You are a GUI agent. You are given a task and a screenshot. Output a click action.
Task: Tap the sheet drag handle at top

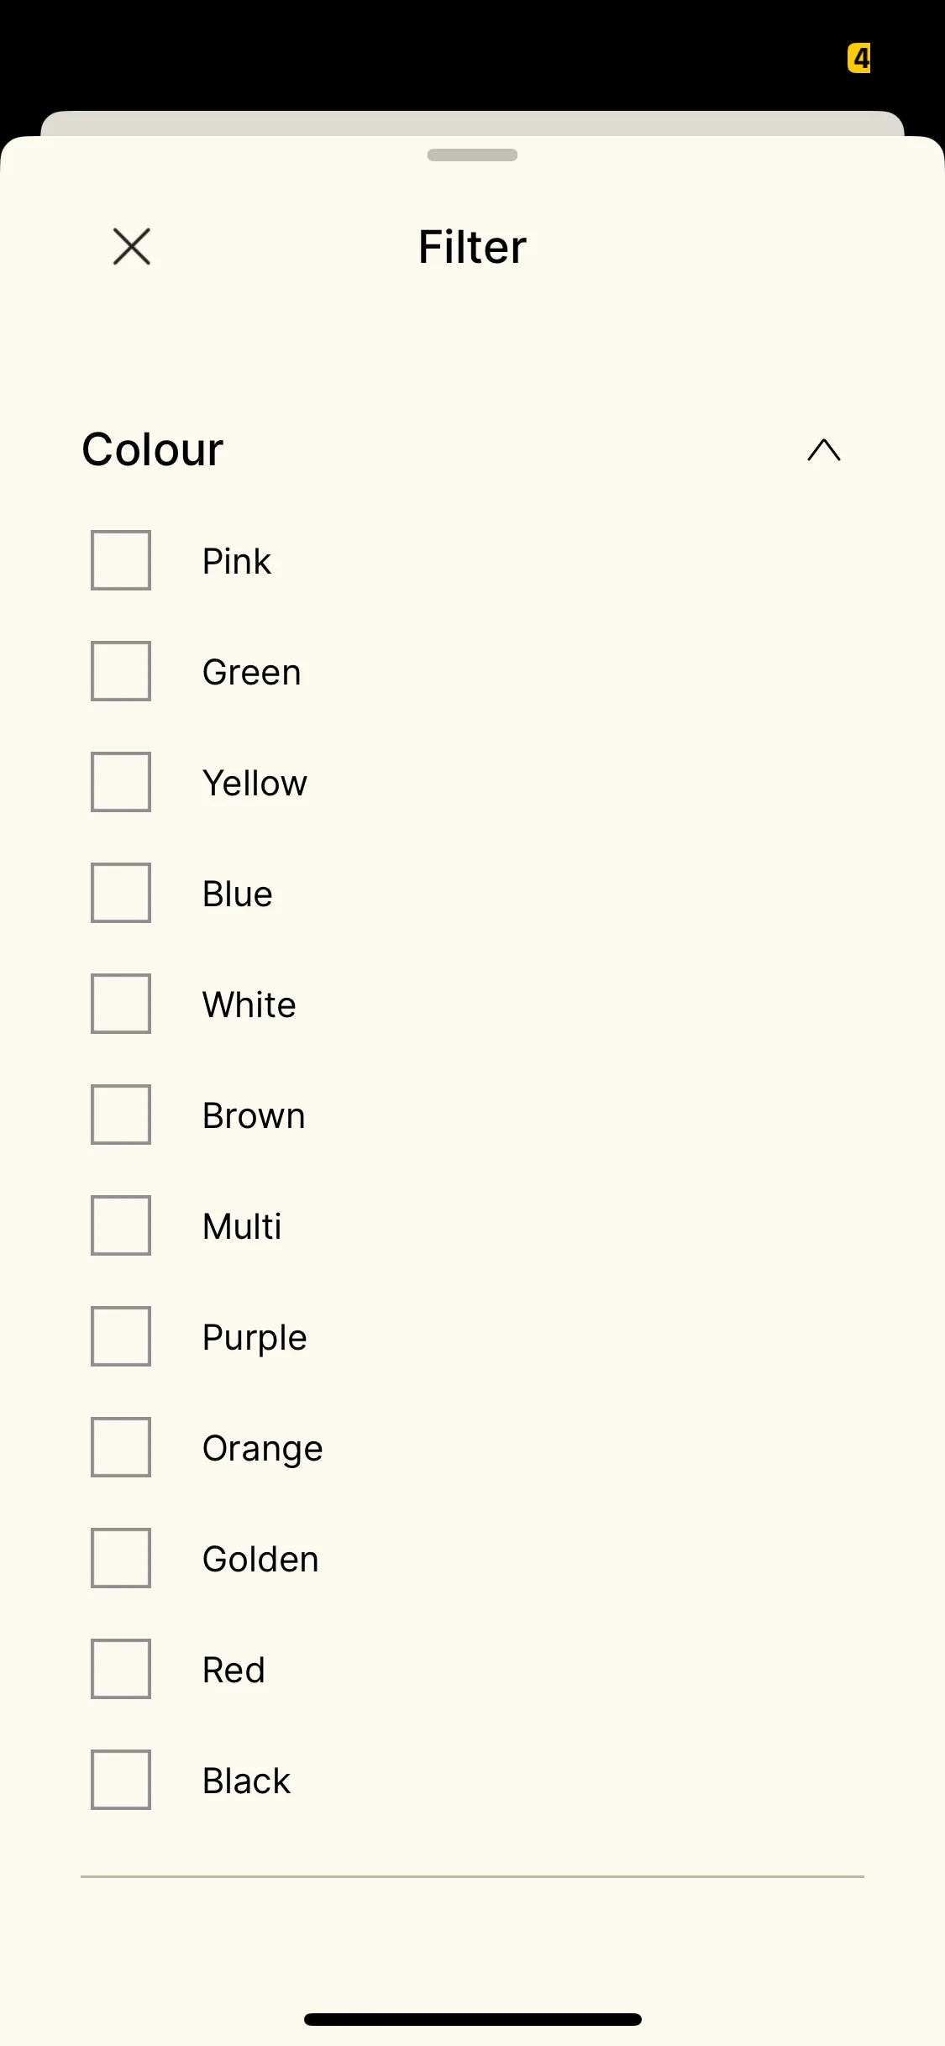click(x=472, y=155)
